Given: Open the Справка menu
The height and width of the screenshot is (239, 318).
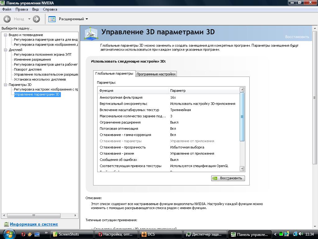Looking at the screenshot, I should [50, 9].
